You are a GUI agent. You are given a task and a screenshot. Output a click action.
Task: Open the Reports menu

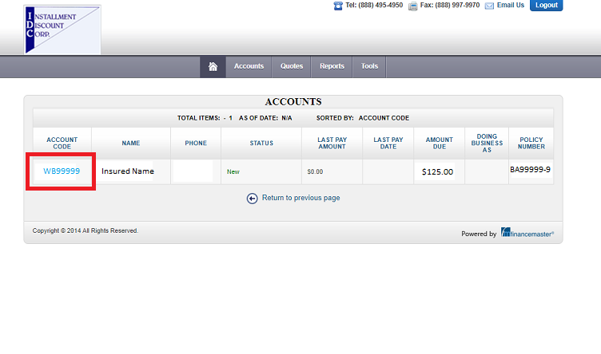click(332, 67)
